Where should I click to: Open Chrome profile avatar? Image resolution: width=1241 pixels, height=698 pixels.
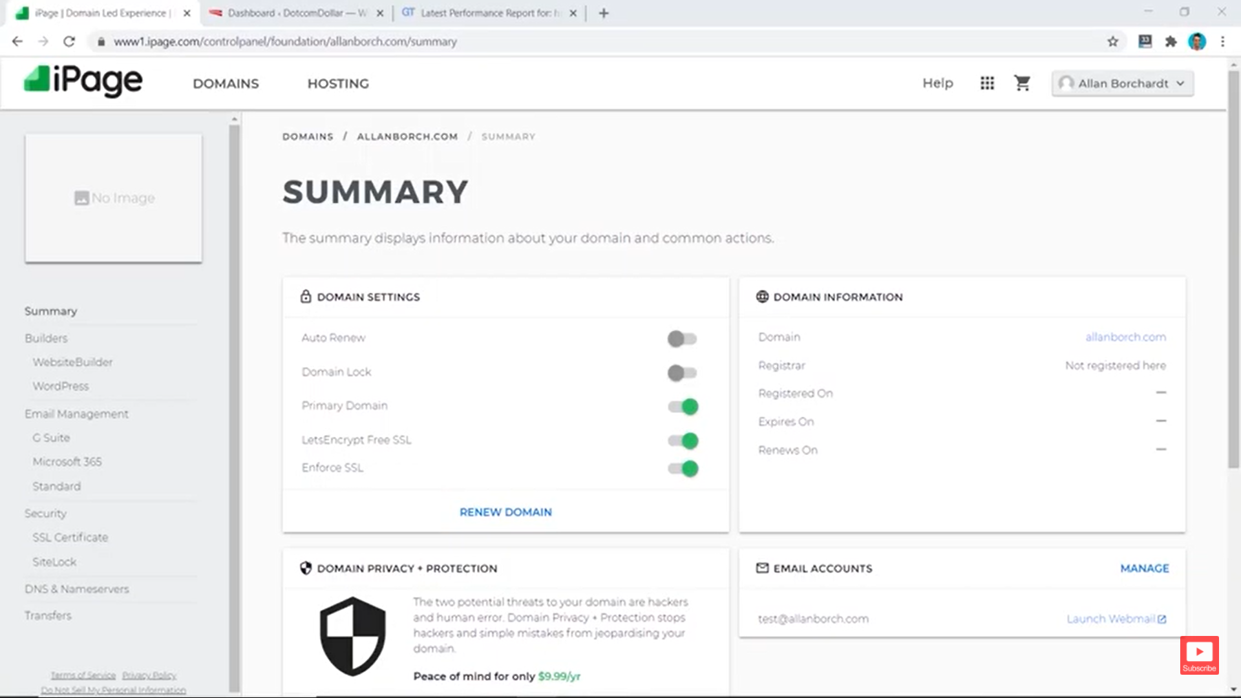coord(1197,41)
